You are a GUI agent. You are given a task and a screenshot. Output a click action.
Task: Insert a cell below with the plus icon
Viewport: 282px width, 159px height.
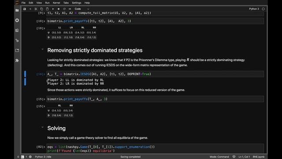(x=30, y=9)
